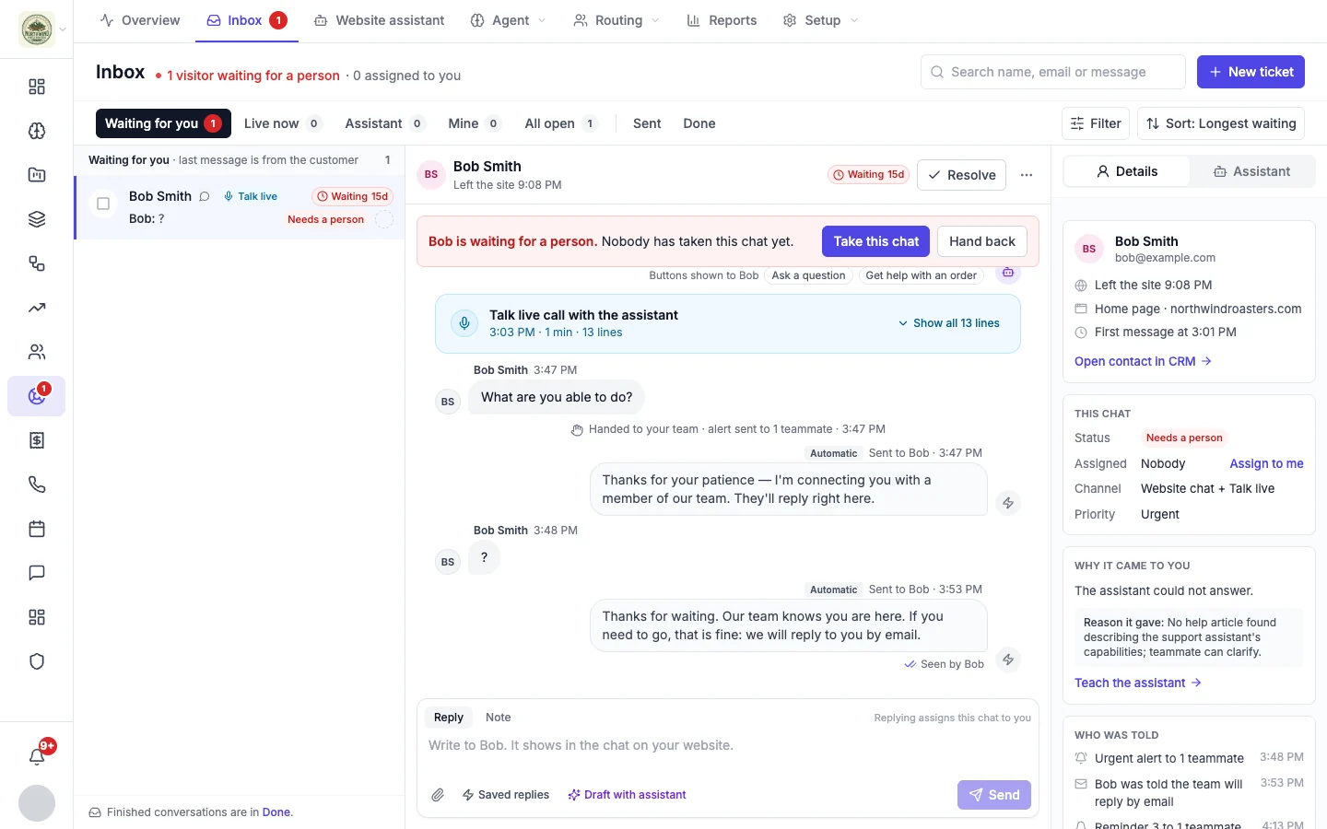Open the Agent dropdown menu
This screenshot has width=1327, height=829.
508,20
